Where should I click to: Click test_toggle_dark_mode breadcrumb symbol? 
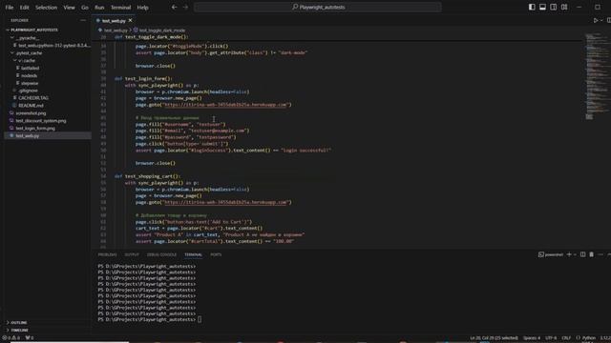161,30
